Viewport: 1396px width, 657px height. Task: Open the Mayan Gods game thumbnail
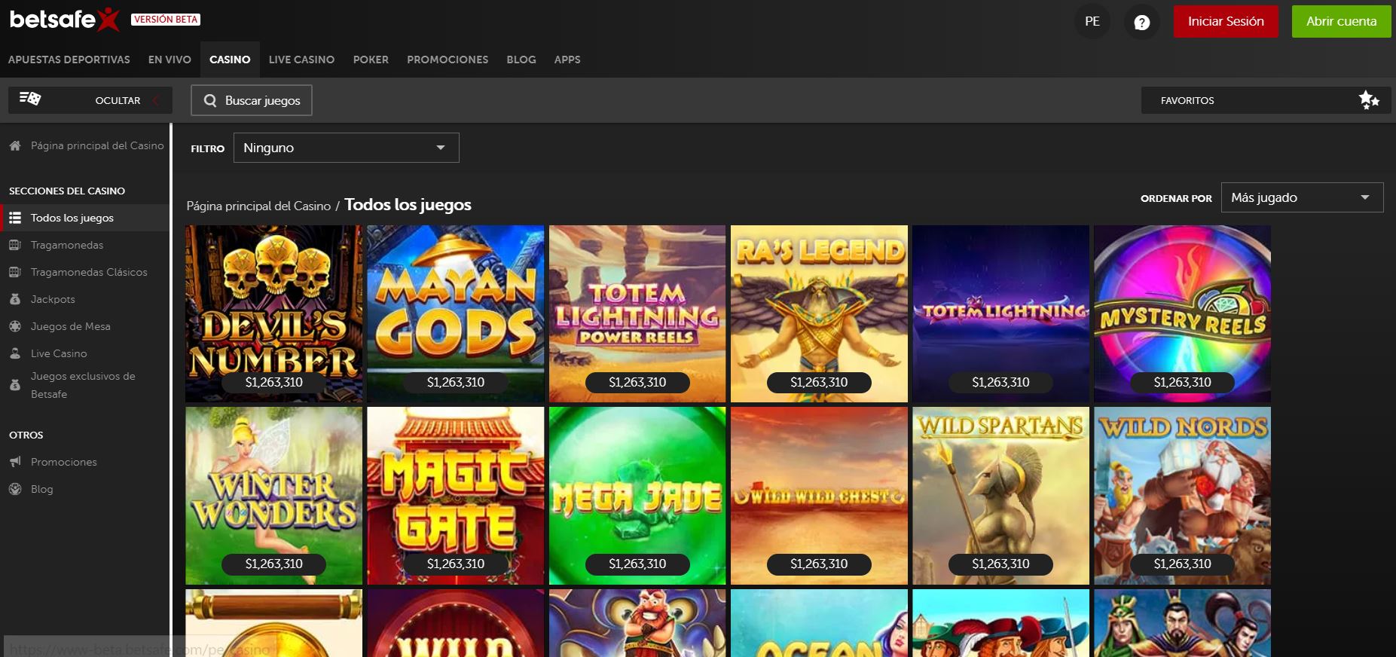tap(455, 313)
